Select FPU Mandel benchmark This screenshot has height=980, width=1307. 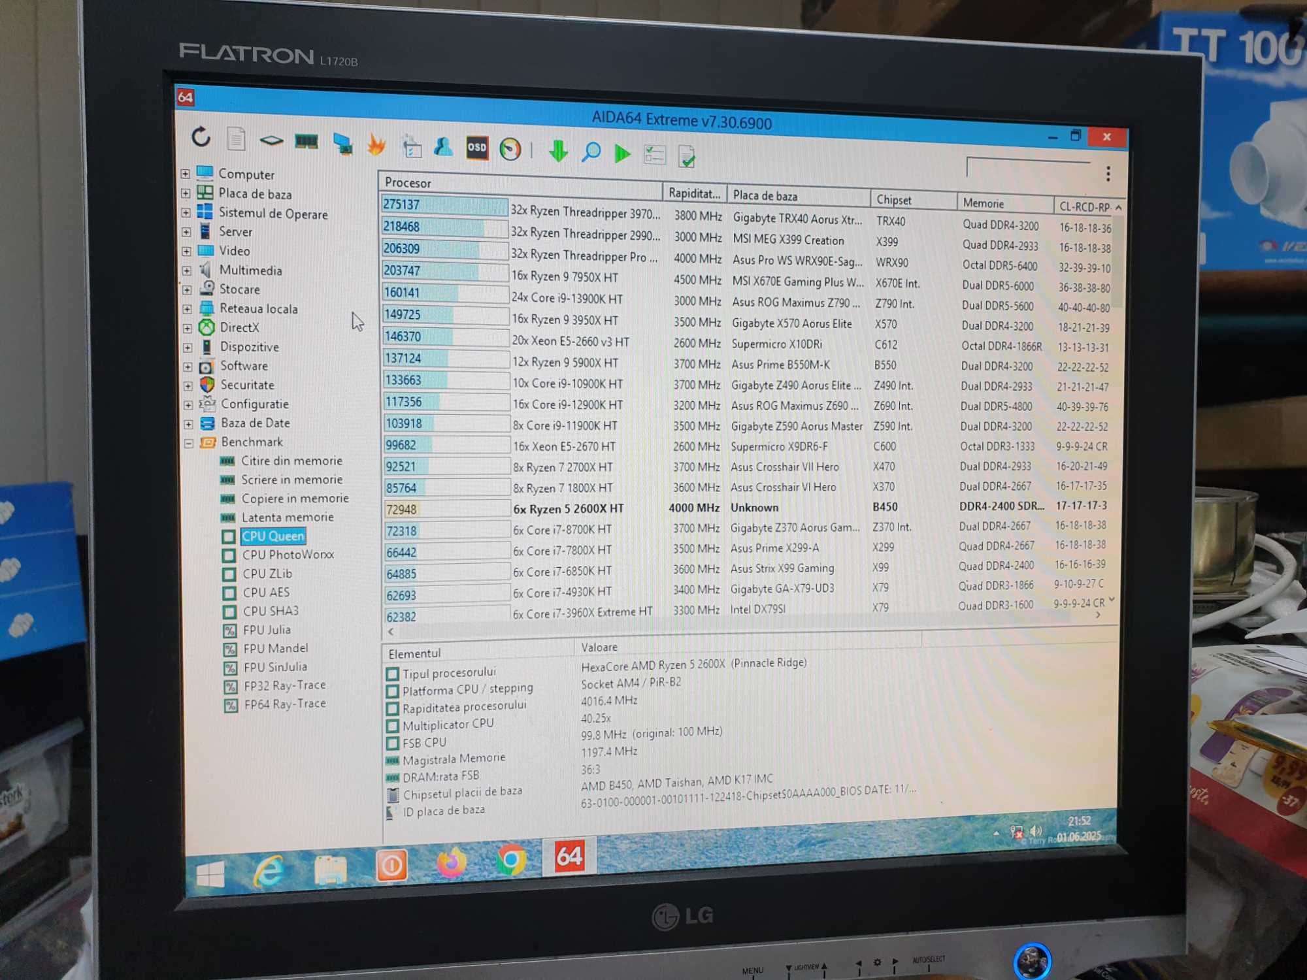point(275,648)
